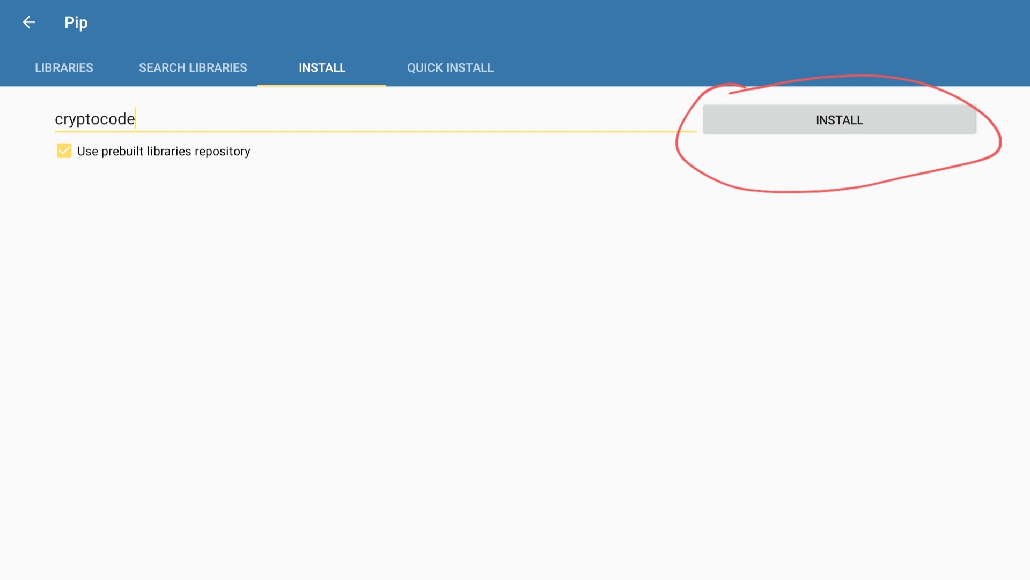The width and height of the screenshot is (1030, 580).
Task: Go back using the arrow icon
Action: (x=29, y=22)
